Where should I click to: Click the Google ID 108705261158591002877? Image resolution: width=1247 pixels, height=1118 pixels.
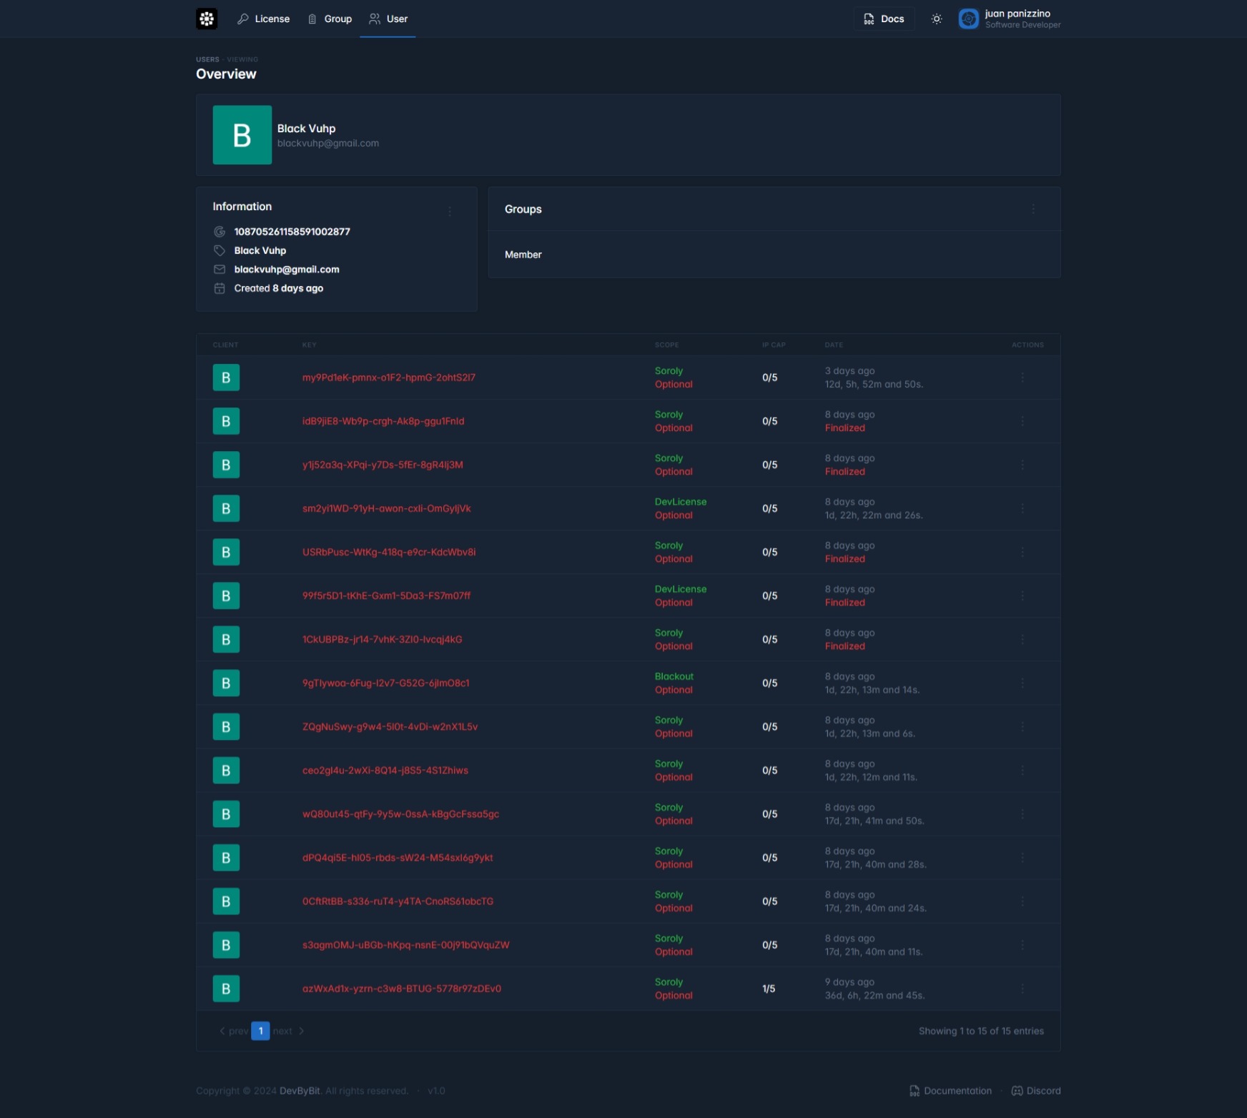(292, 232)
